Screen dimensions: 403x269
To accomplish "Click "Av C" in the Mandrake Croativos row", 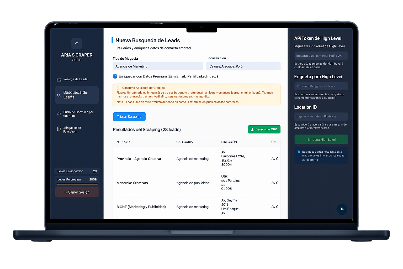I will click(275, 183).
